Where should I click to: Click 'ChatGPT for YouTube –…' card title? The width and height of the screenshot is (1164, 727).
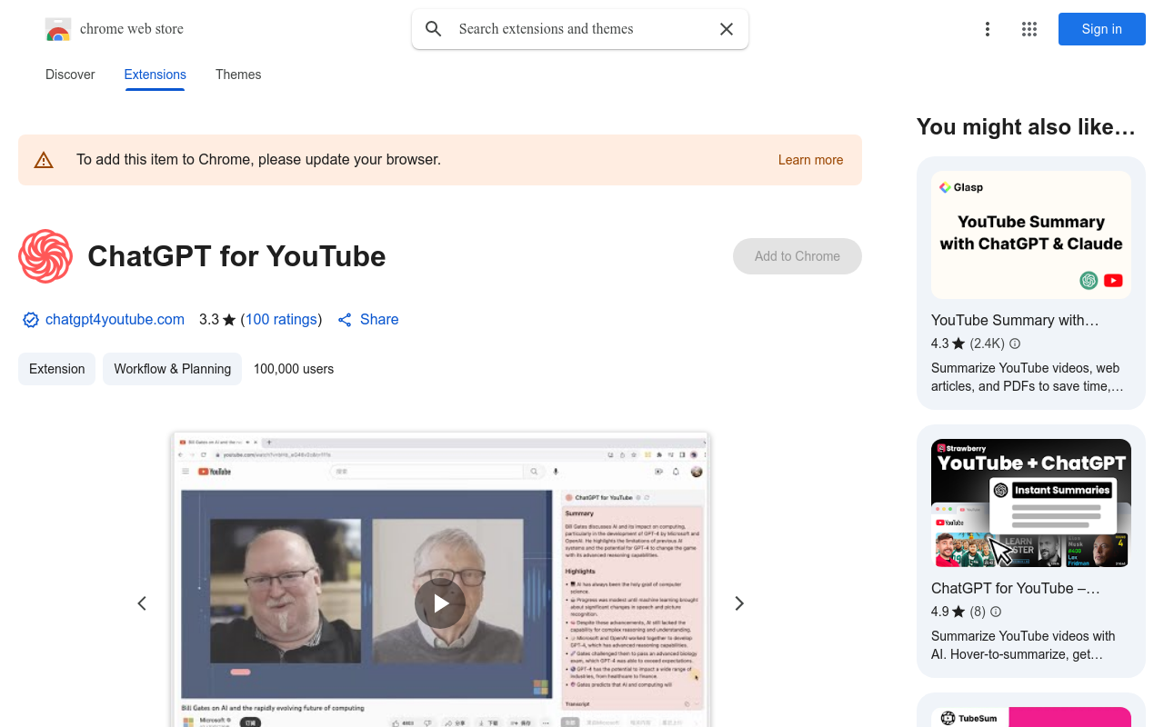pos(1016,588)
